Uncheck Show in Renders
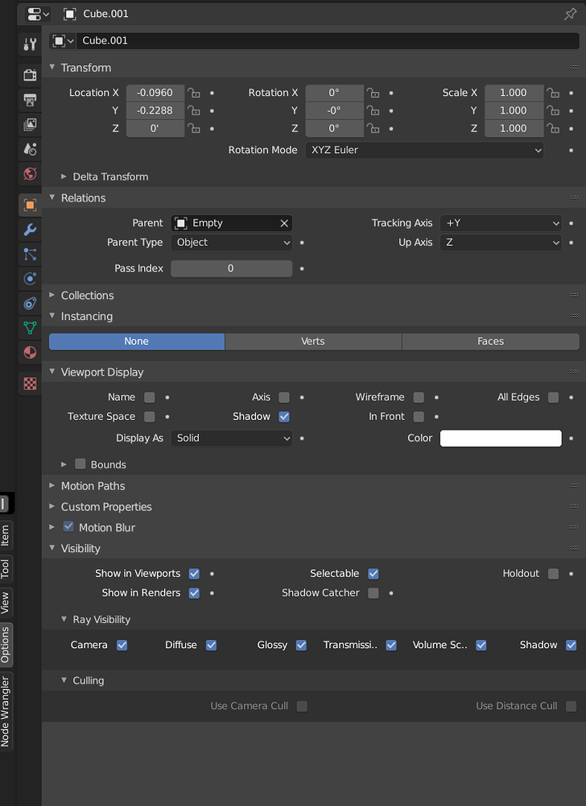Viewport: 586px width, 806px height. (x=194, y=593)
